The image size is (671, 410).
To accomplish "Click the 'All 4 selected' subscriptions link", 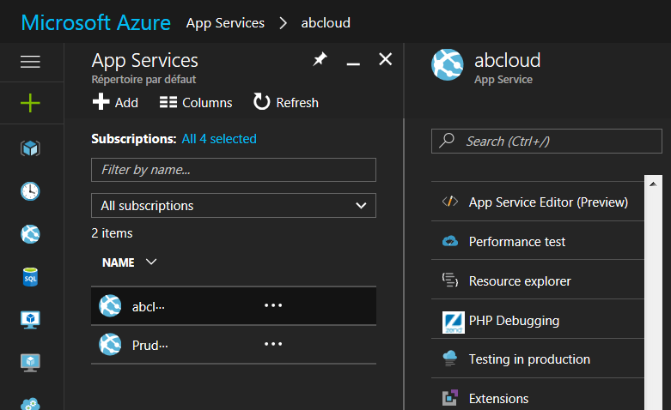I will 219,139.
